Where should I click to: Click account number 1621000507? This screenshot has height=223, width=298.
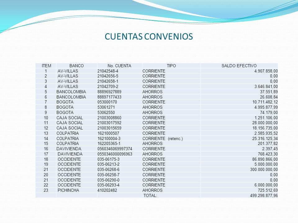[x=108, y=133]
